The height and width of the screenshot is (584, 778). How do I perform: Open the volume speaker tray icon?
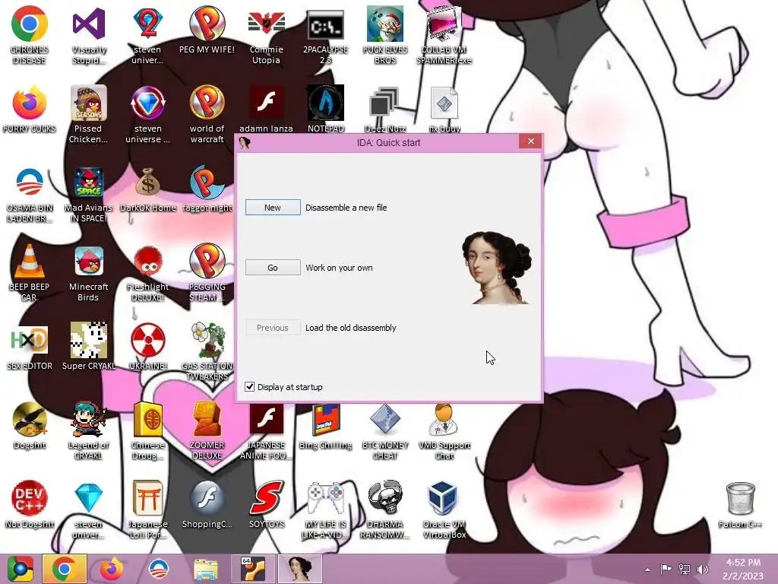tap(703, 569)
